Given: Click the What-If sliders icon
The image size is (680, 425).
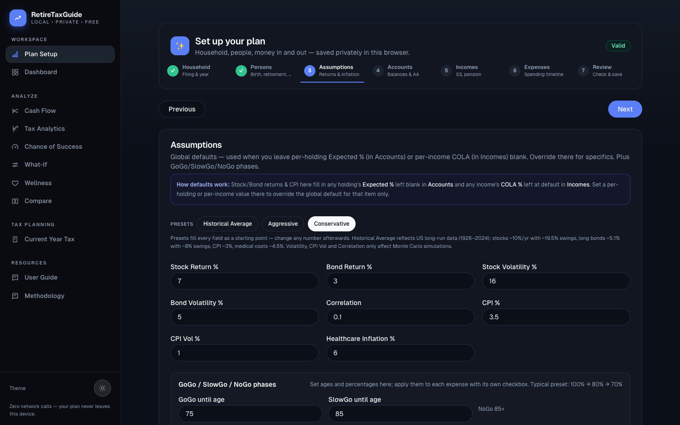Looking at the screenshot, I should point(15,165).
